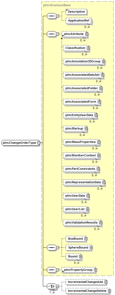This screenshot has width=115, height=295.
Task: Expand the plm:Attribute element
Action: point(87,34)
